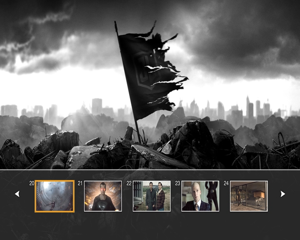Choose scene 23 bald man in suit
This screenshot has width=300, height=240.
[x=200, y=196]
